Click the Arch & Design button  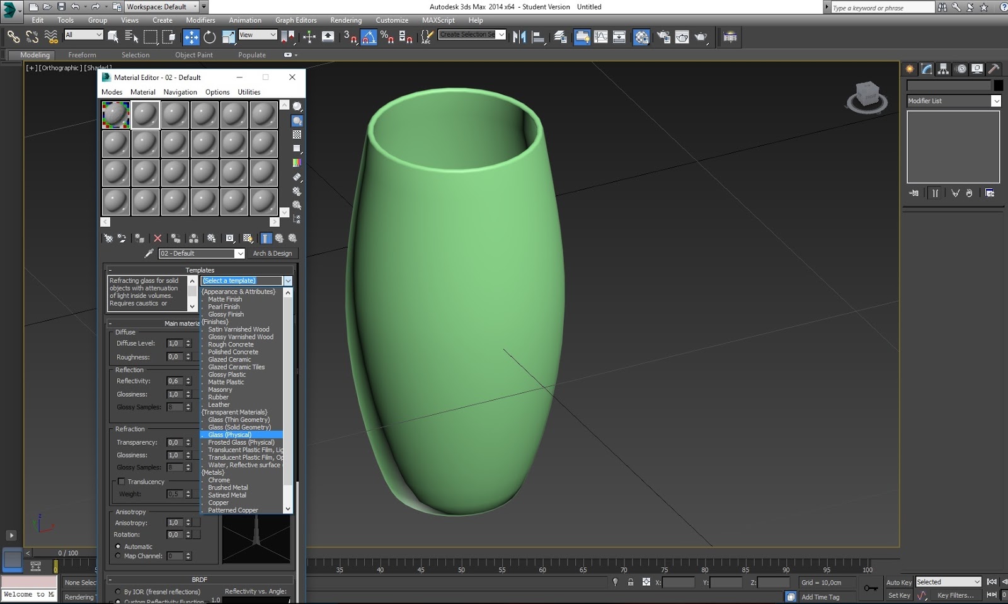pos(273,253)
